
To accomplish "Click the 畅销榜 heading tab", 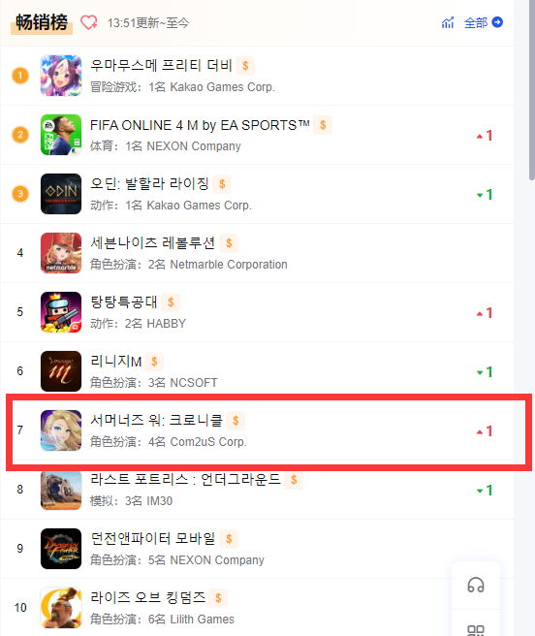I will coord(42,22).
